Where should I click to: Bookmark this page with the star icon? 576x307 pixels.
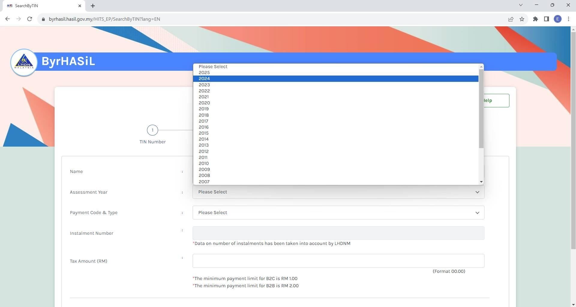point(522,19)
